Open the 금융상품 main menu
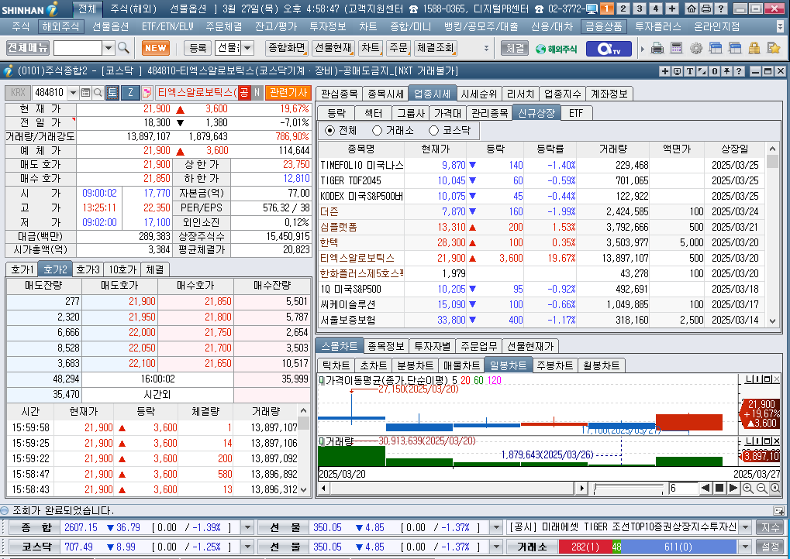This screenshot has width=790, height=559. (x=604, y=26)
